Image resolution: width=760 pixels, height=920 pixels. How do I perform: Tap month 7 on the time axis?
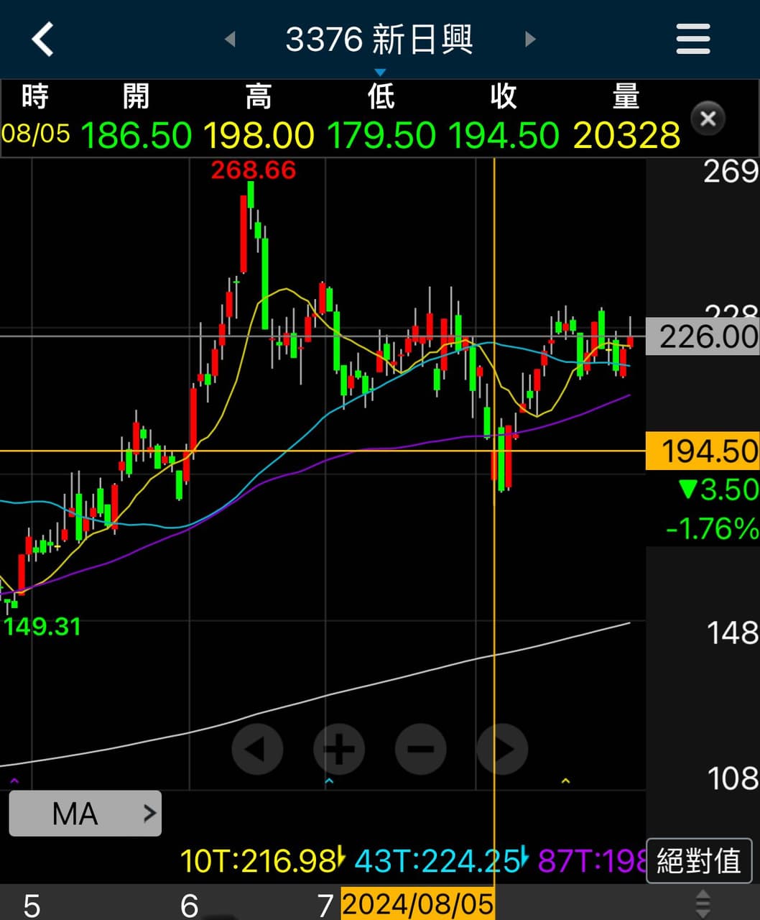(325, 905)
